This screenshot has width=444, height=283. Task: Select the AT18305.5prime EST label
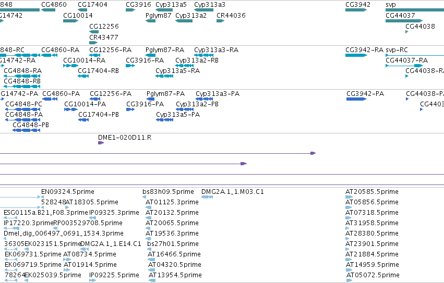(x=92, y=202)
